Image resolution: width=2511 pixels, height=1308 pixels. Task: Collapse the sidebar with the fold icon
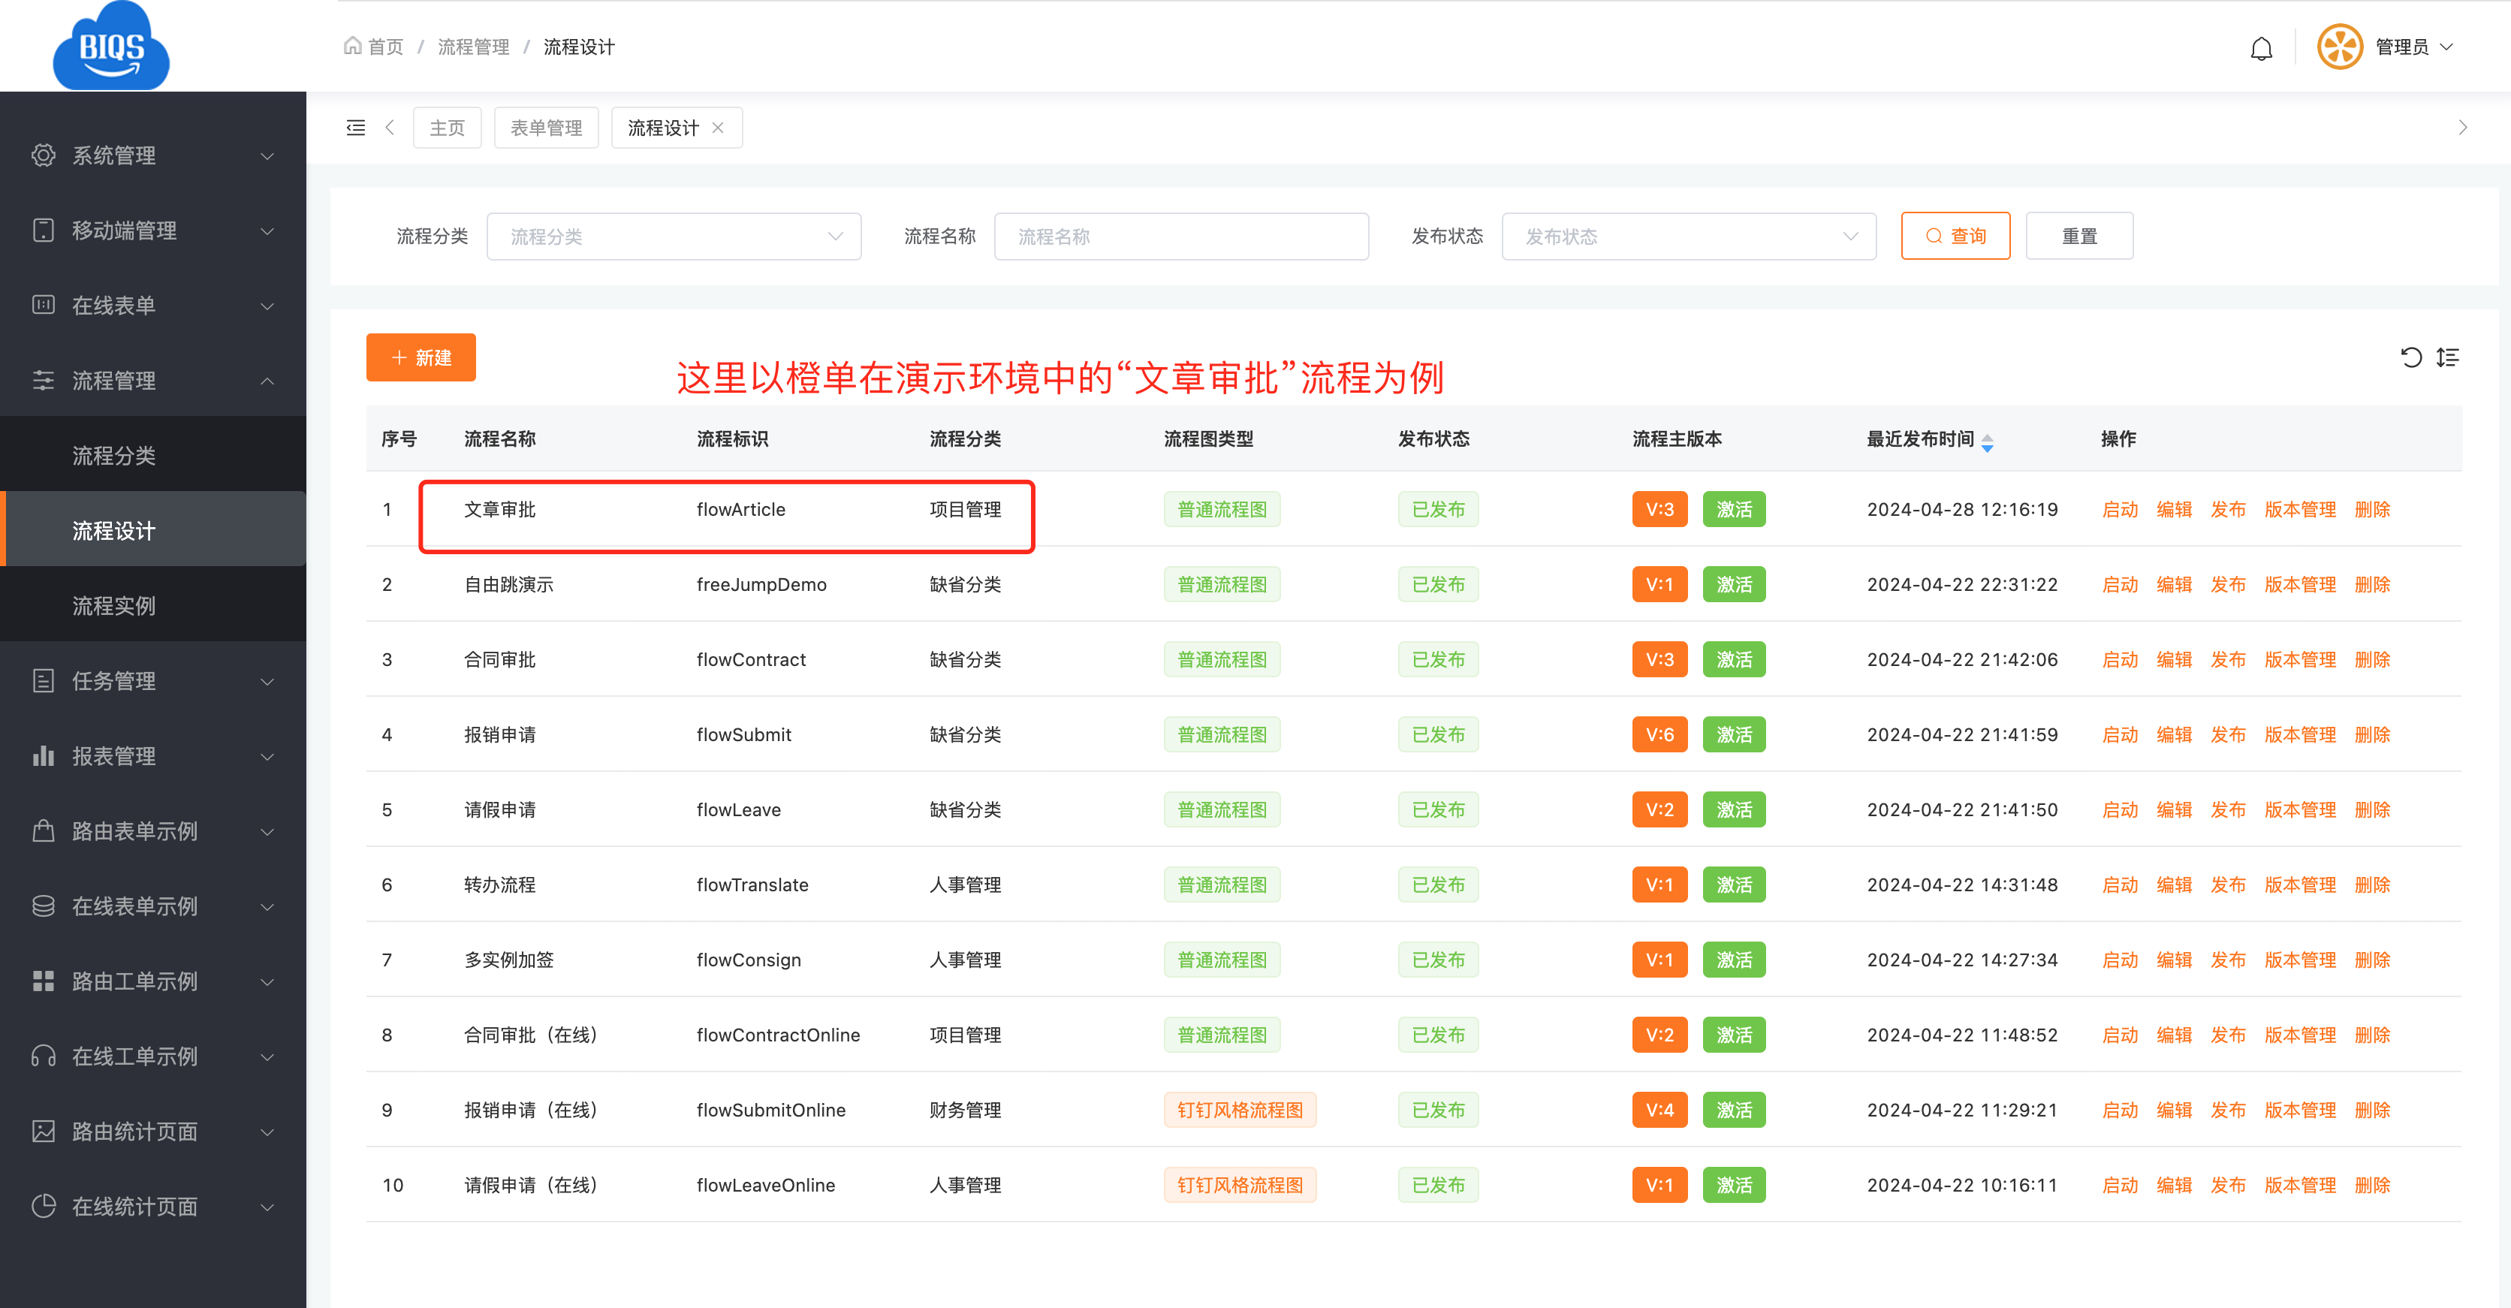(356, 128)
